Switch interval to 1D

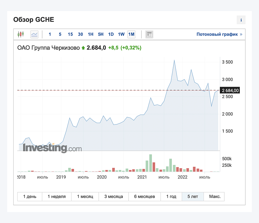pos(111,34)
